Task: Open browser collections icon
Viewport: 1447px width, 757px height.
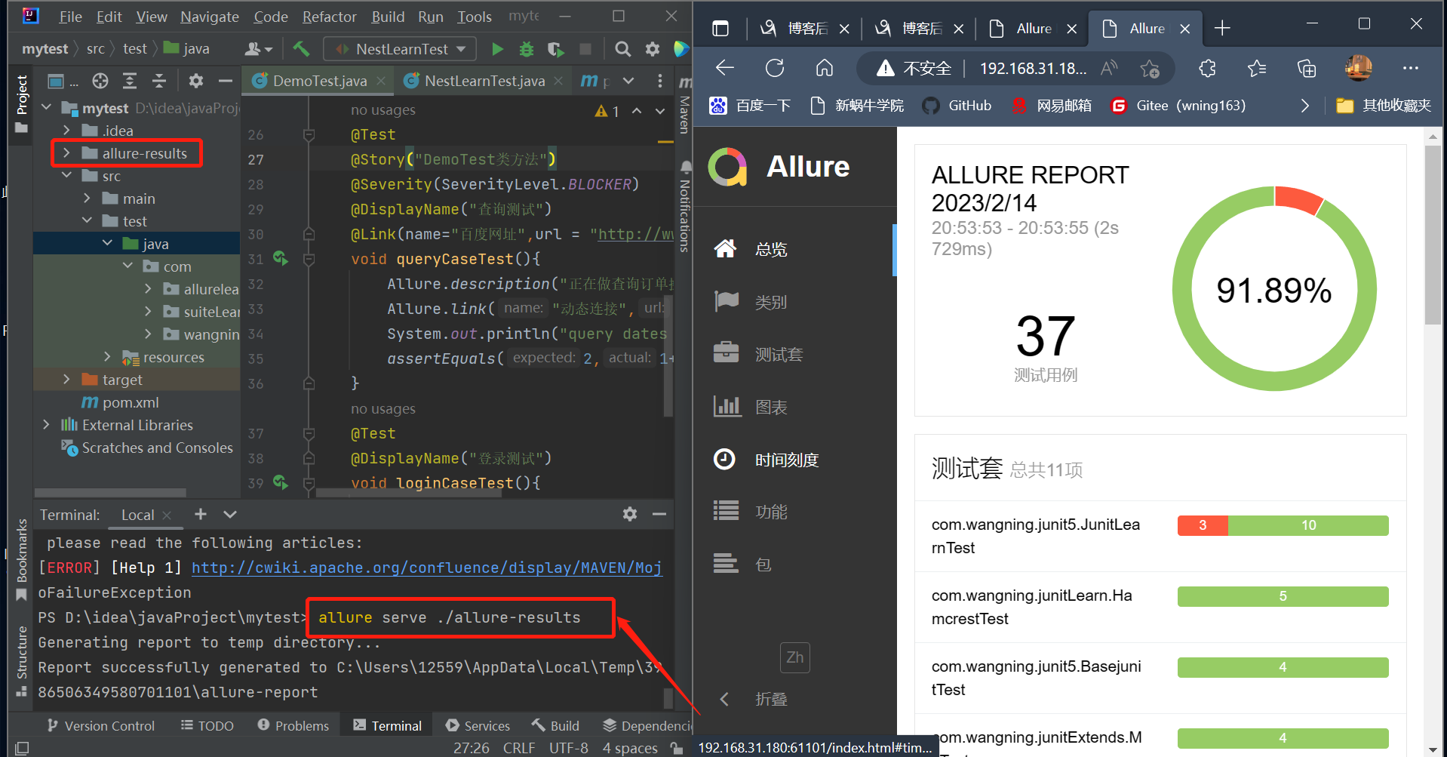Action: click(1307, 69)
